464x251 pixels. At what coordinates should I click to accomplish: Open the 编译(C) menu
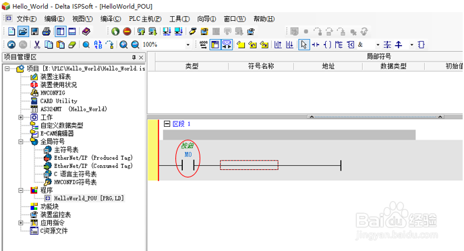[x=111, y=19]
